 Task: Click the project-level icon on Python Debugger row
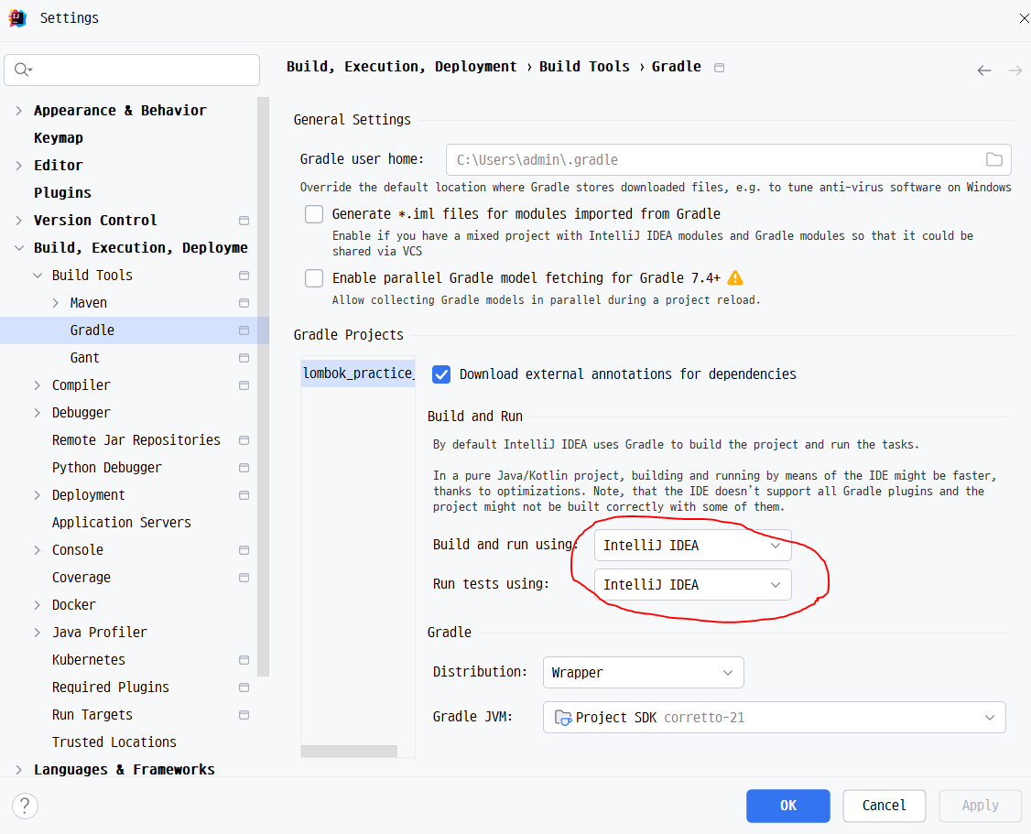coord(244,468)
